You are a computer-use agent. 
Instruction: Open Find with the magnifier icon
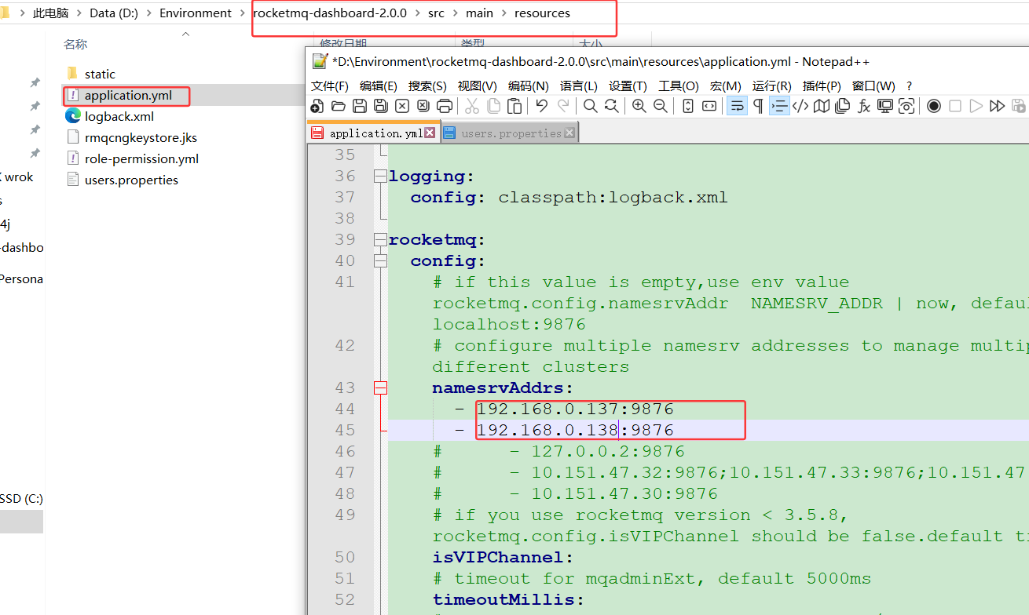click(590, 106)
